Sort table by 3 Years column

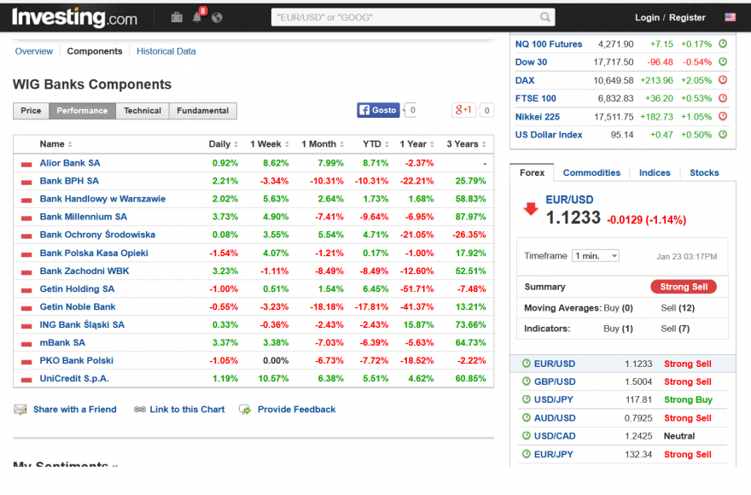pyautogui.click(x=466, y=143)
